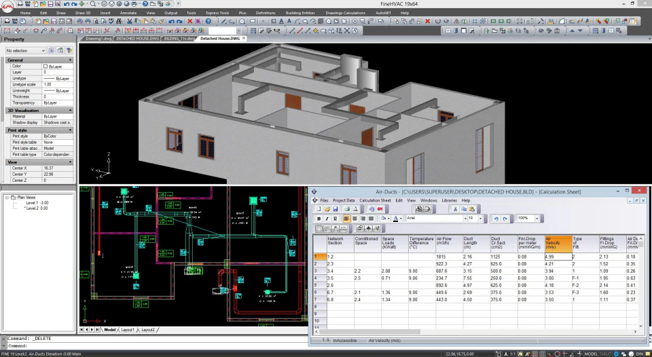Open Files menu in Air-Ducts window

click(x=324, y=200)
